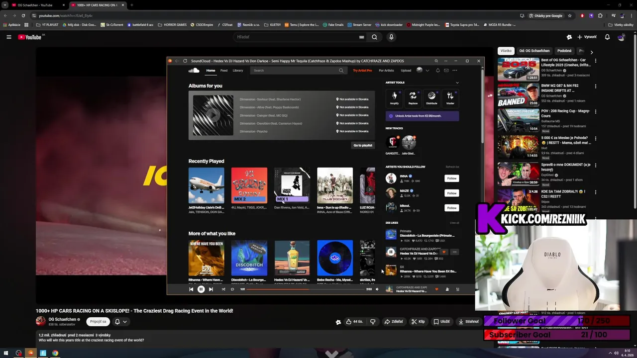Follow INNA in suggested artists
Image resolution: width=637 pixels, height=358 pixels.
click(451, 178)
